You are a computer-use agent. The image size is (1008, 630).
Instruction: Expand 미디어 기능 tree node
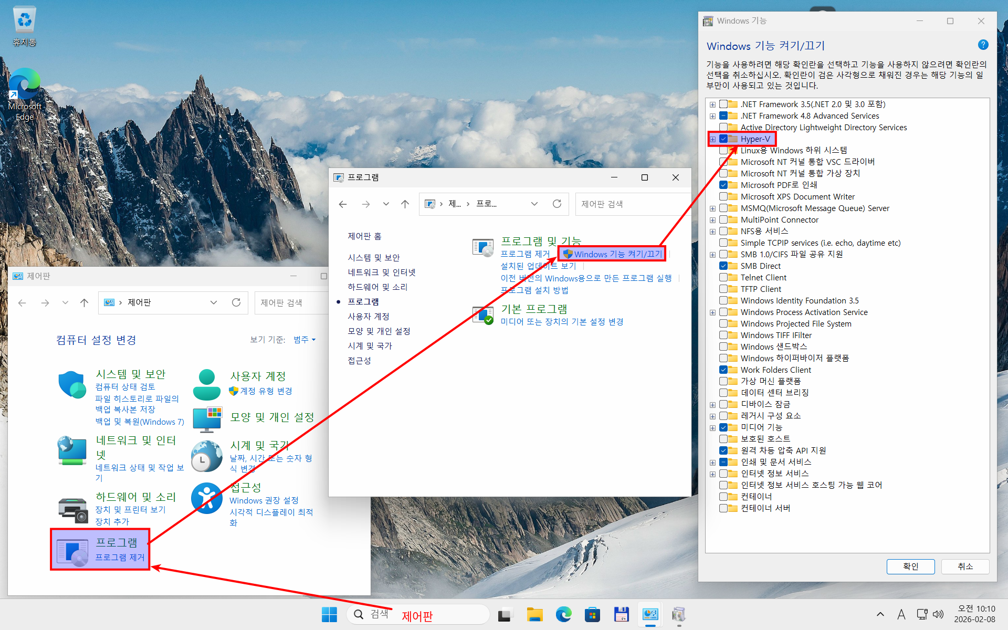712,427
